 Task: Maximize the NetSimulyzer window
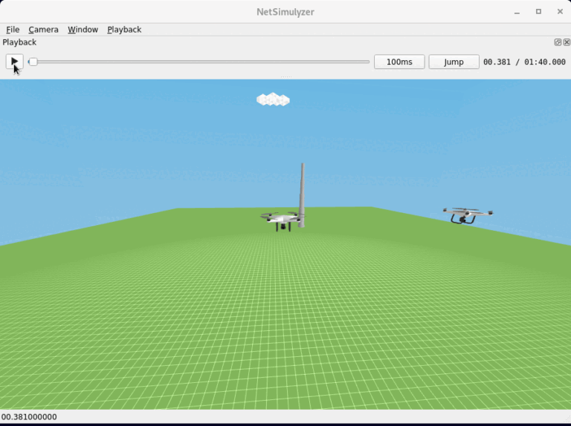(538, 12)
